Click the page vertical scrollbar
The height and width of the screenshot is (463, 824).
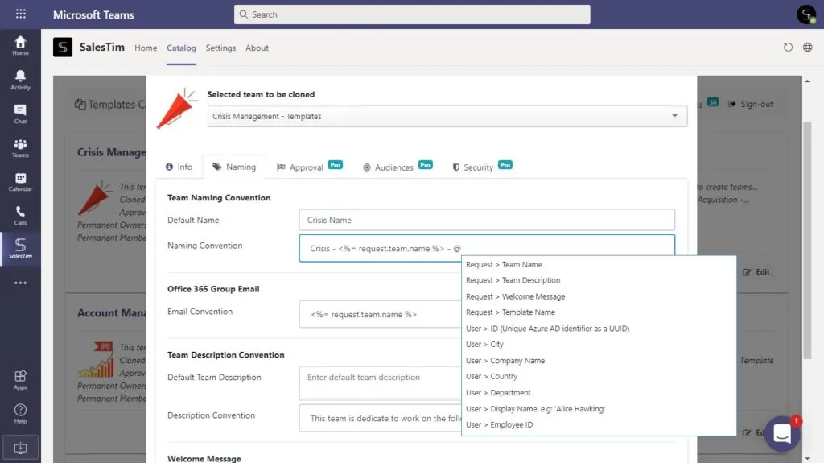tap(807, 241)
